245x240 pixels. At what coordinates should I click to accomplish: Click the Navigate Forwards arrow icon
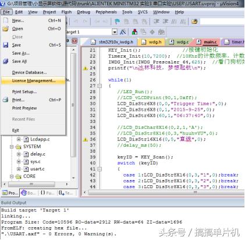click(x=105, y=22)
